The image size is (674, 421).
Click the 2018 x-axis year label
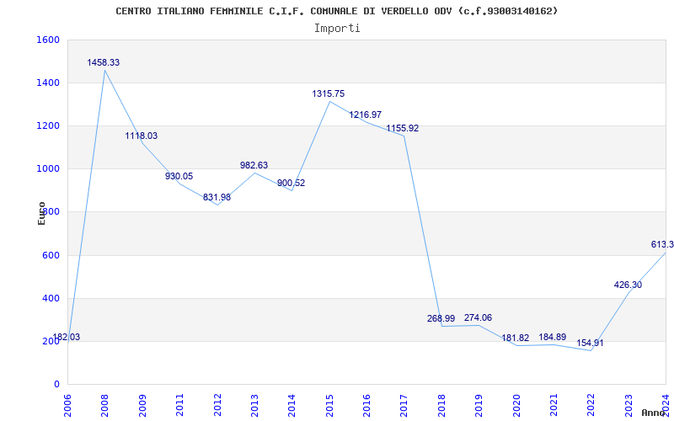click(x=441, y=405)
